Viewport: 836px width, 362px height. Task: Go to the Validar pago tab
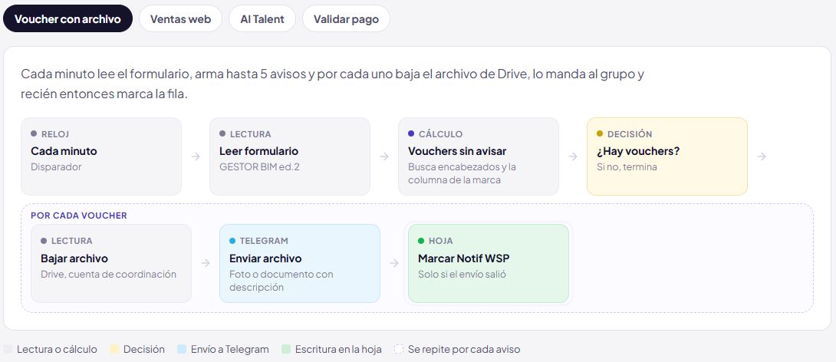pos(346,18)
